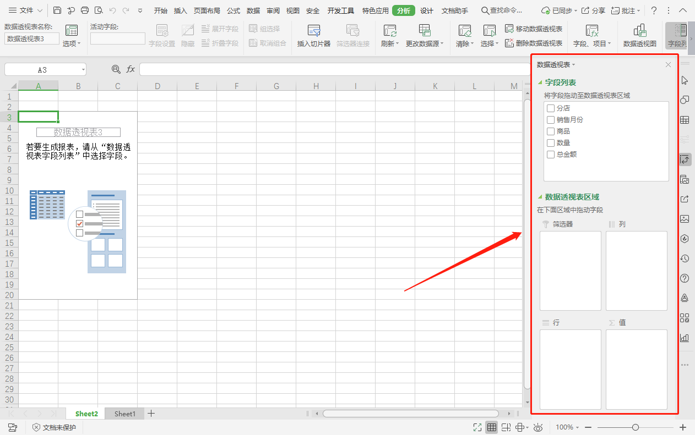695x435 pixels.
Task: Collapse the 字段列表 section
Action: (540, 82)
